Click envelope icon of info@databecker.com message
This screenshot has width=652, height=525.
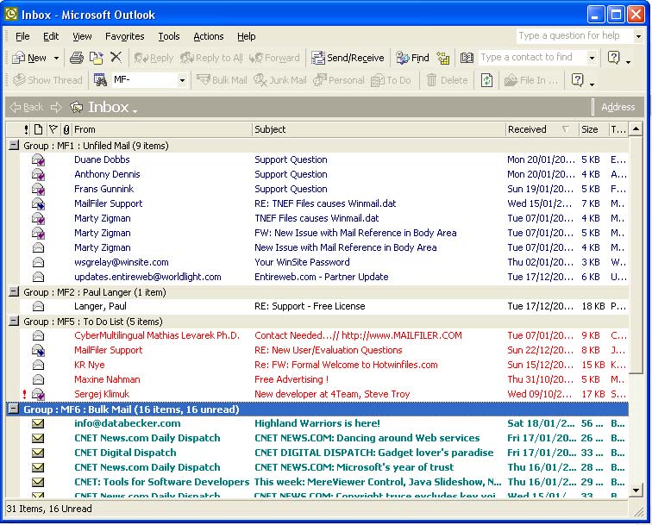click(x=38, y=423)
